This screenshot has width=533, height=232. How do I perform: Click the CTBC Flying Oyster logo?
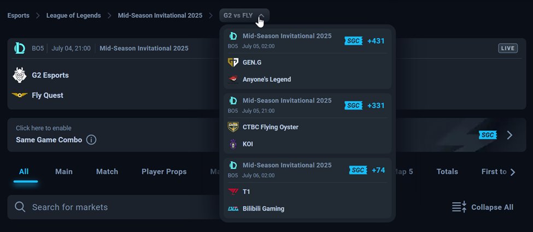(x=233, y=127)
